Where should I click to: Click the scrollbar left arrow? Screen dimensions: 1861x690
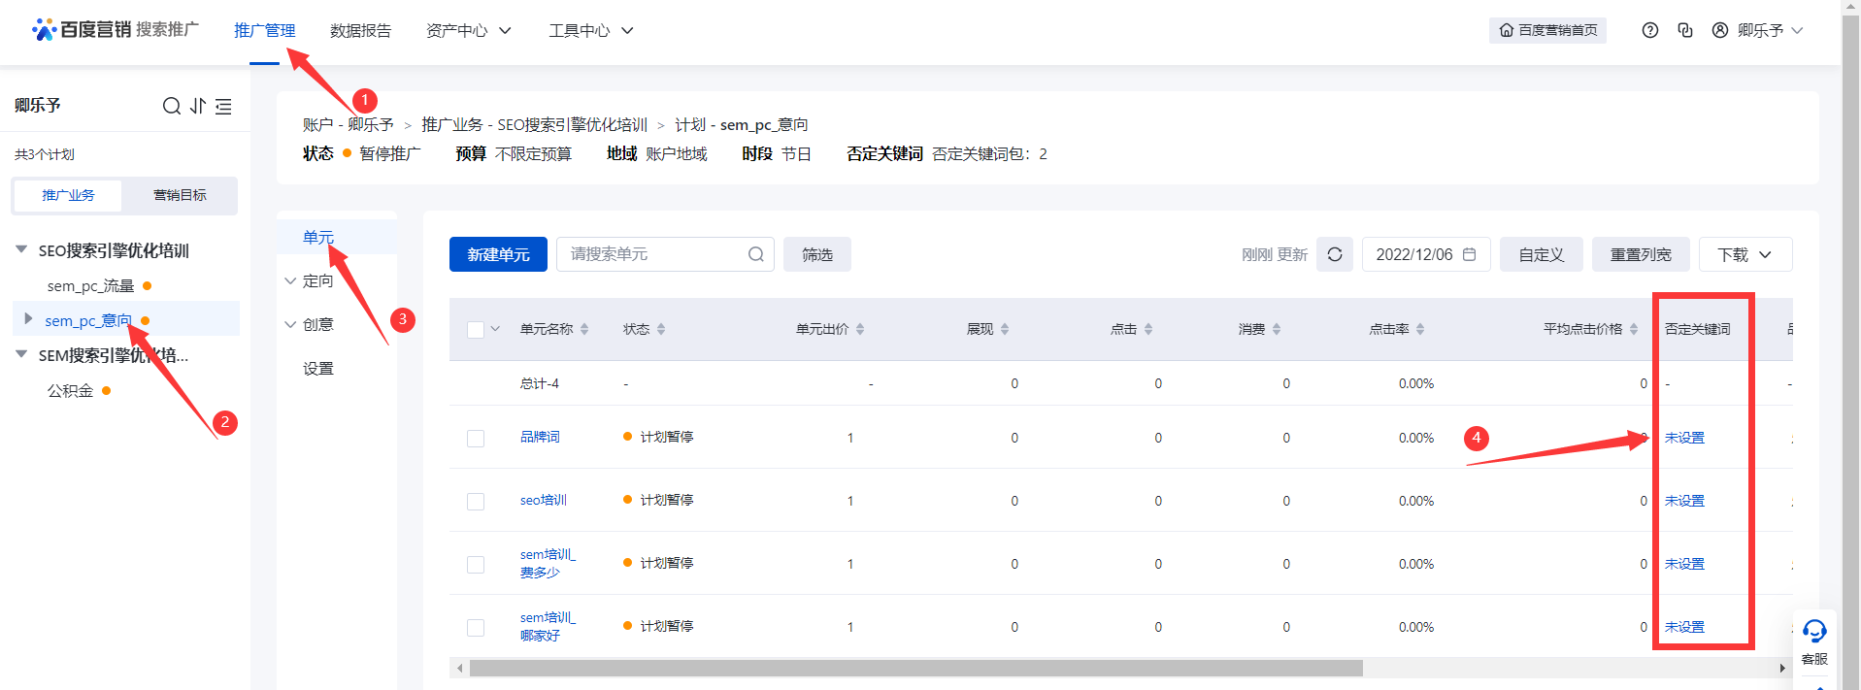459,669
